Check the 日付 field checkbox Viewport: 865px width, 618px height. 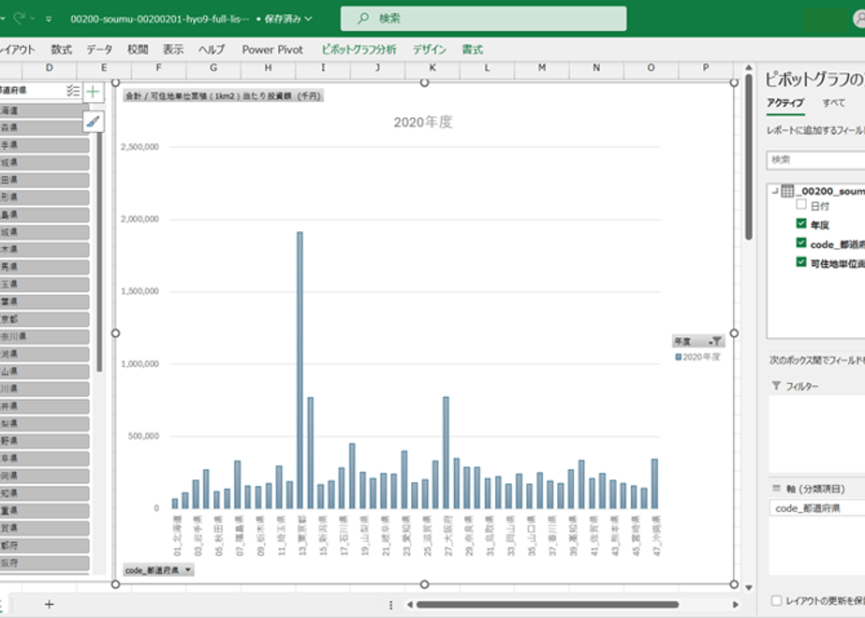[801, 205]
